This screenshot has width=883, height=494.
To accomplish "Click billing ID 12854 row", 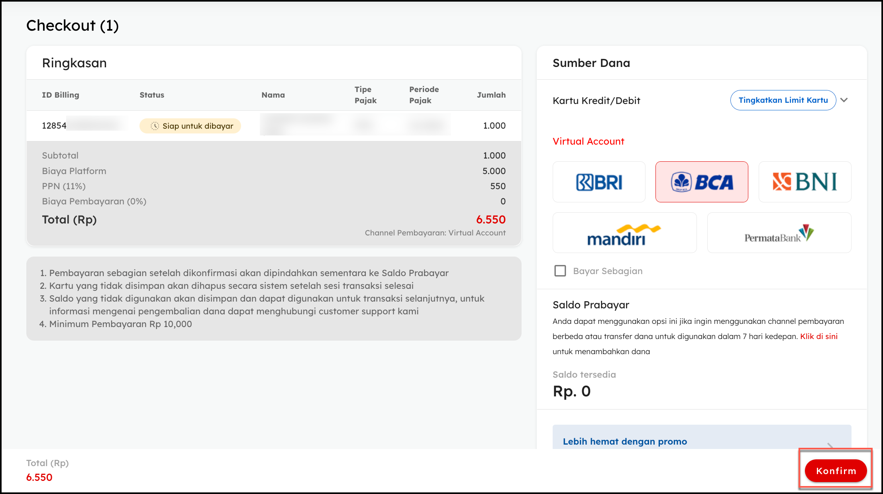I will point(54,126).
